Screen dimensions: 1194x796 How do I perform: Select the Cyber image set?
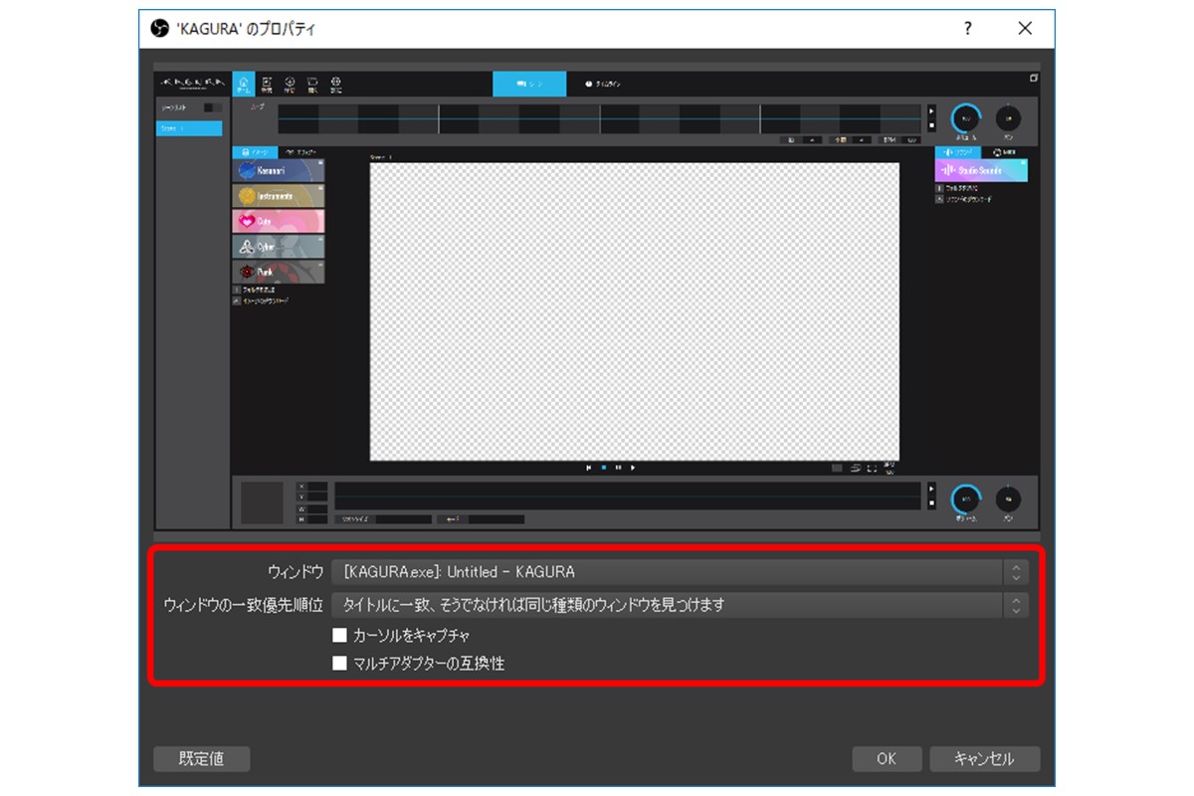279,247
